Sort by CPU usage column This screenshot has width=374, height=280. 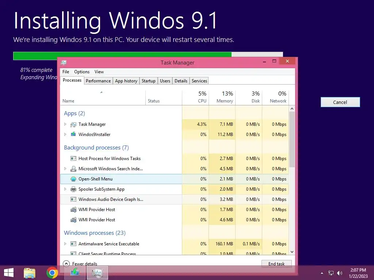click(x=195, y=98)
